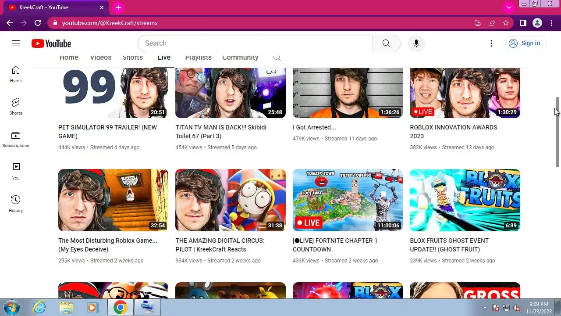Open PET SIMULATOR 99 TRAILER video title
This screenshot has height=316, width=561.
pos(107,132)
